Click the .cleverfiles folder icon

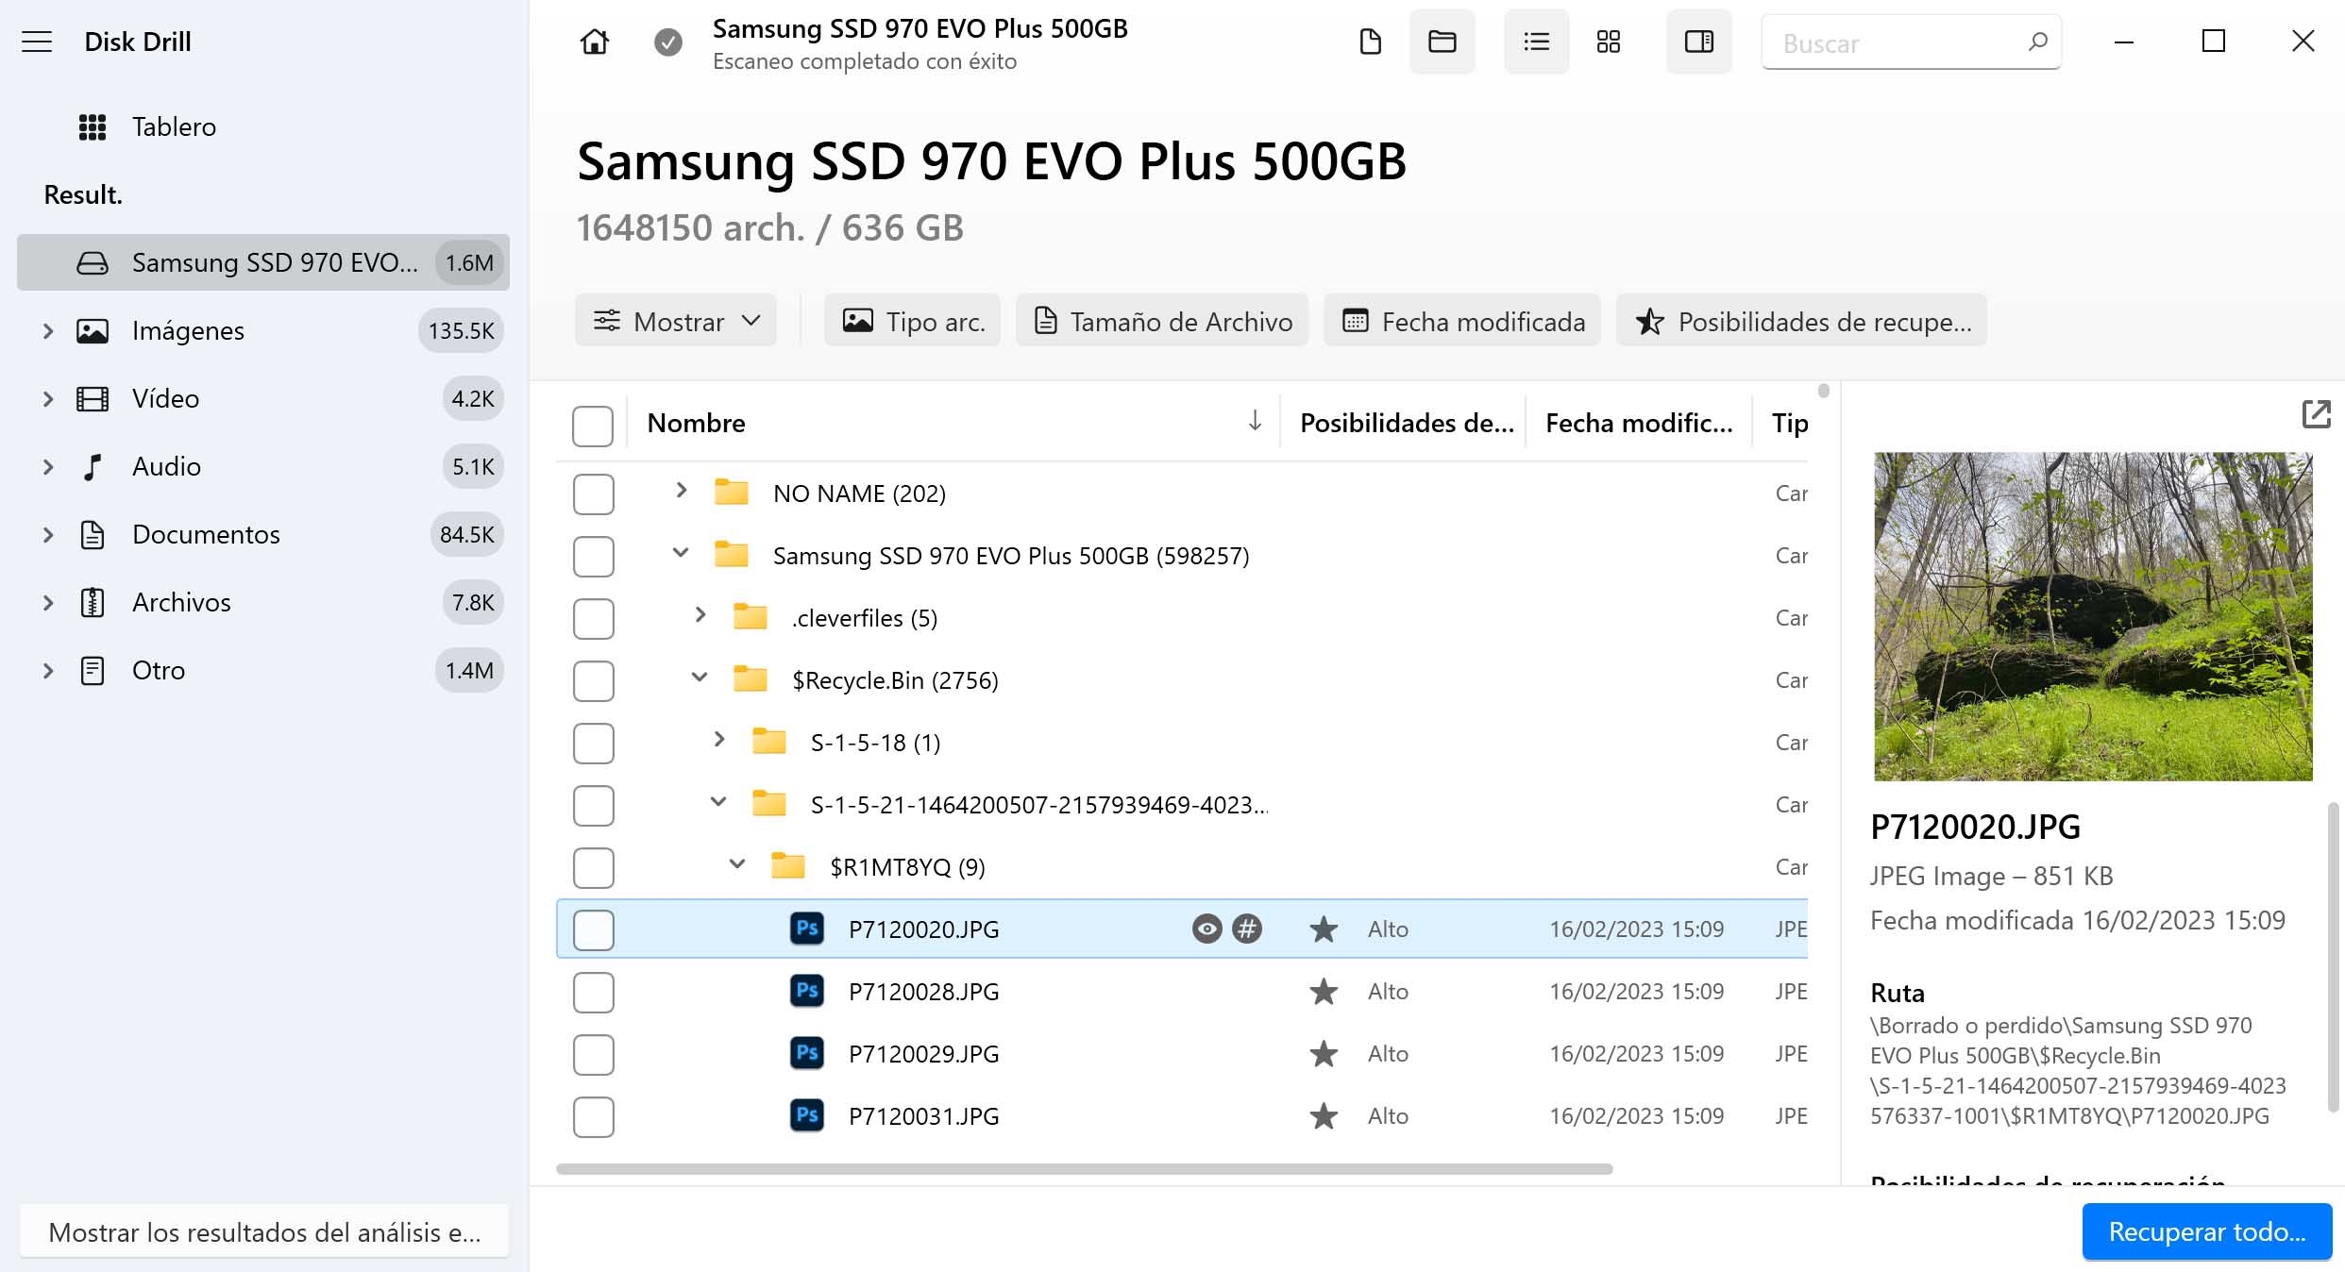click(x=751, y=617)
